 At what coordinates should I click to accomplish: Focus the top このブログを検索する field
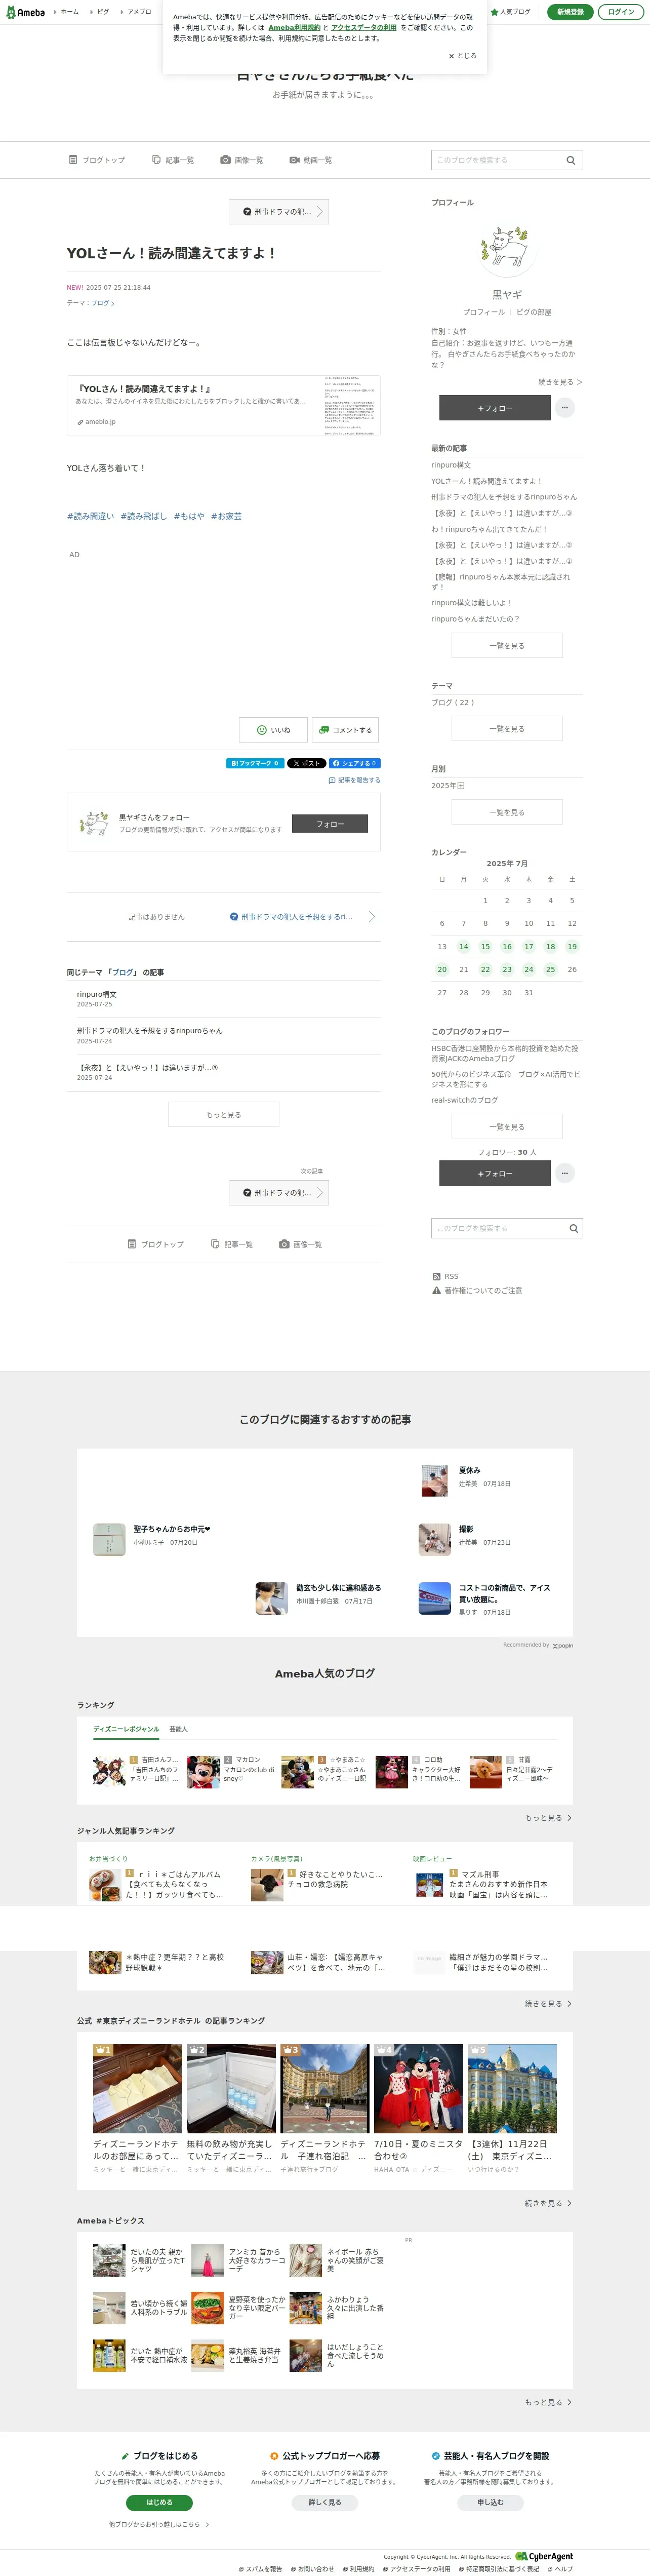coord(497,160)
